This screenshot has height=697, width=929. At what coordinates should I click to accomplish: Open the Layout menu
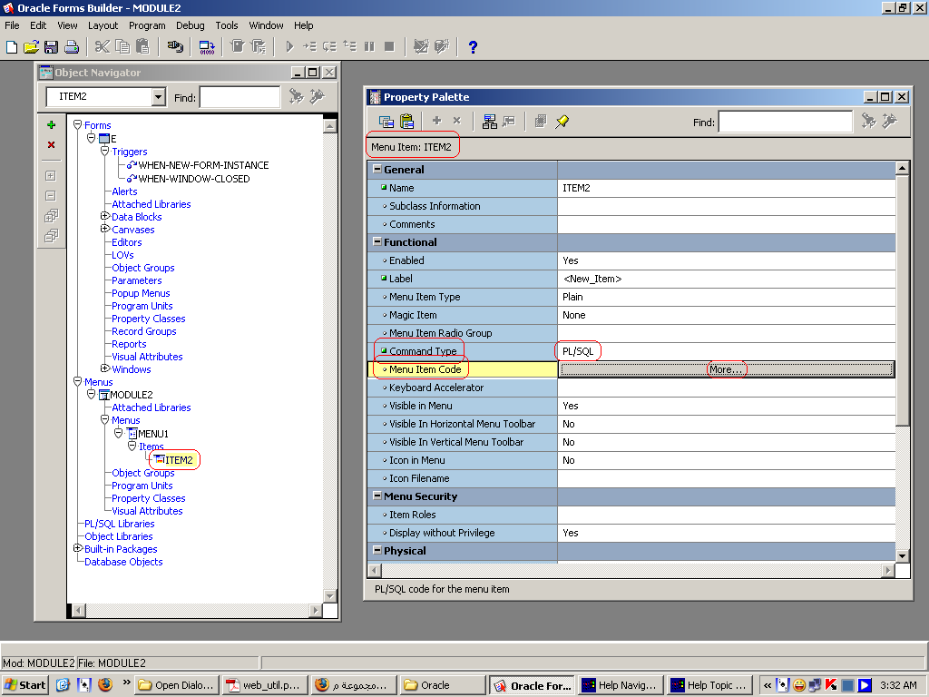tap(103, 25)
